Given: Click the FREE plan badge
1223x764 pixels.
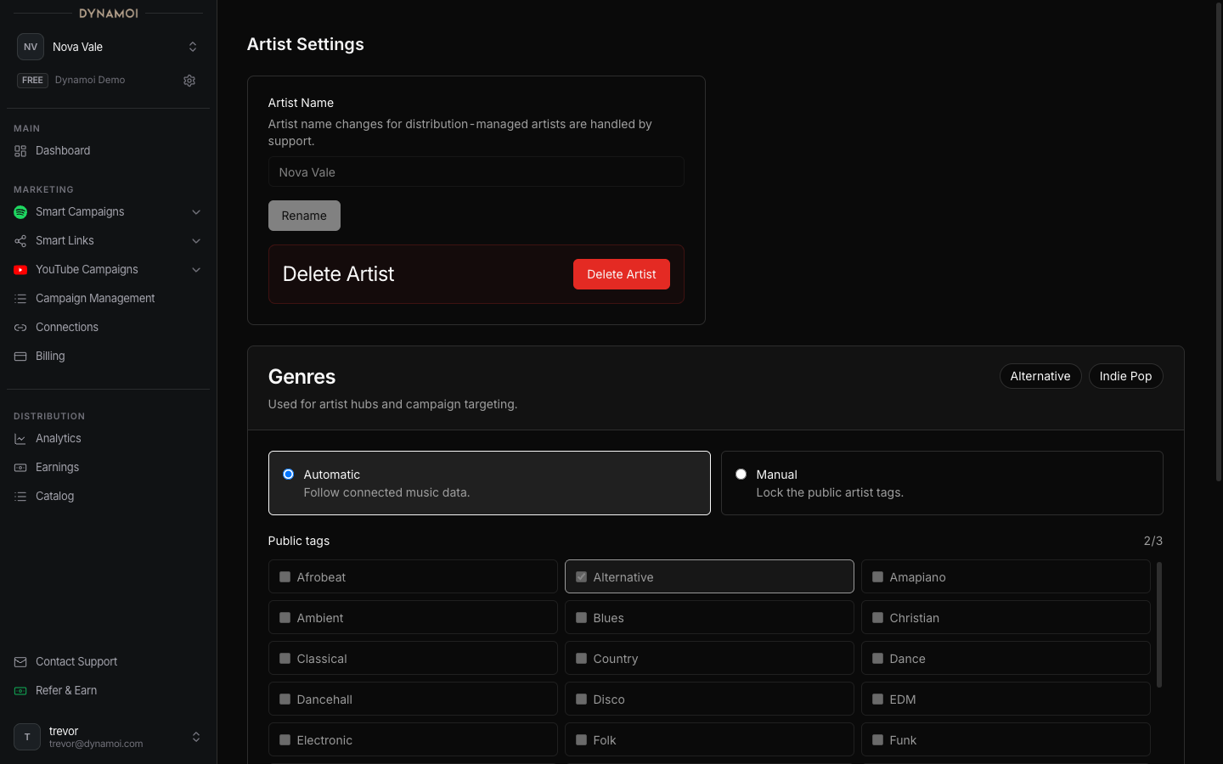Looking at the screenshot, I should point(32,81).
